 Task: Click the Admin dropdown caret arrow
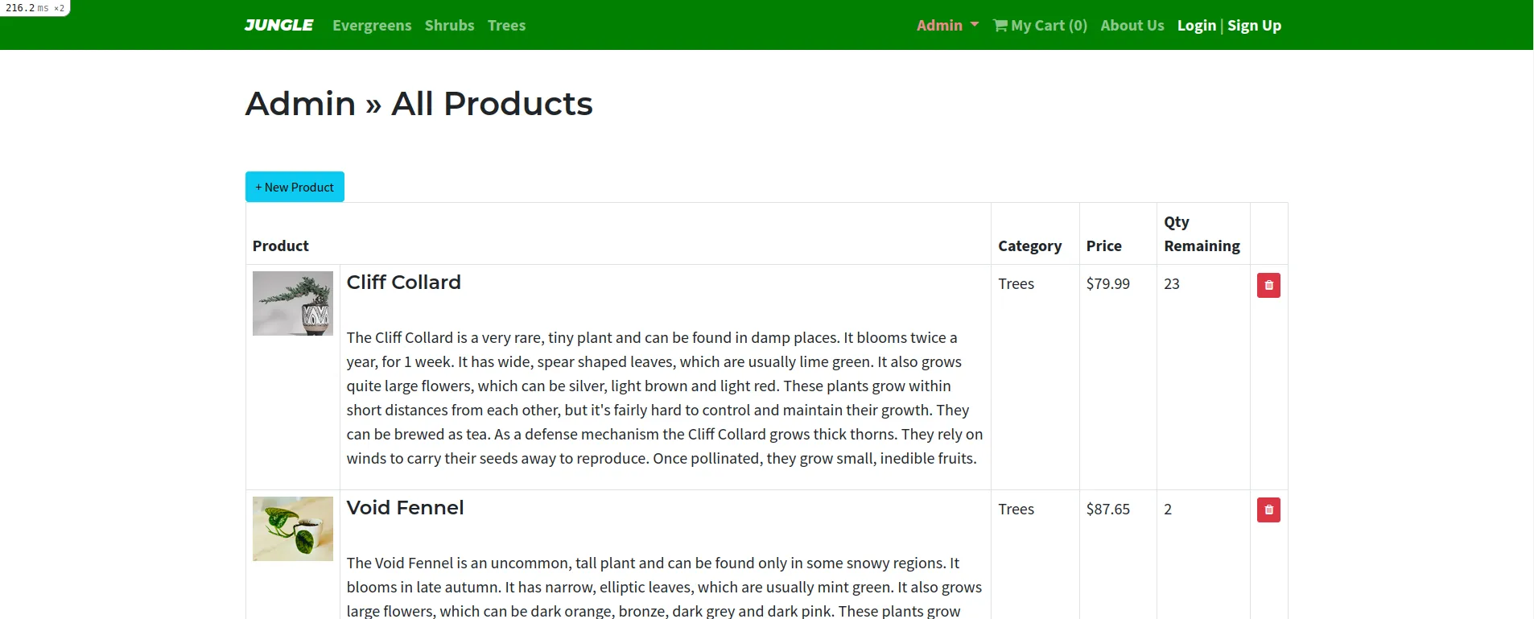tap(975, 25)
